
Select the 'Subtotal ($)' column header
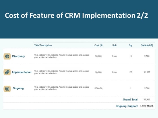click(x=147, y=45)
